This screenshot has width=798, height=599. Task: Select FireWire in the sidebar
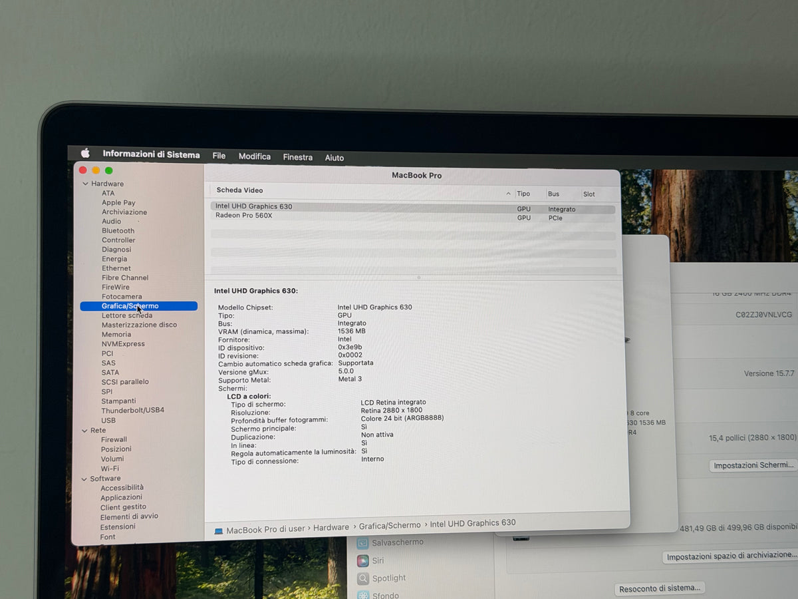point(116,287)
